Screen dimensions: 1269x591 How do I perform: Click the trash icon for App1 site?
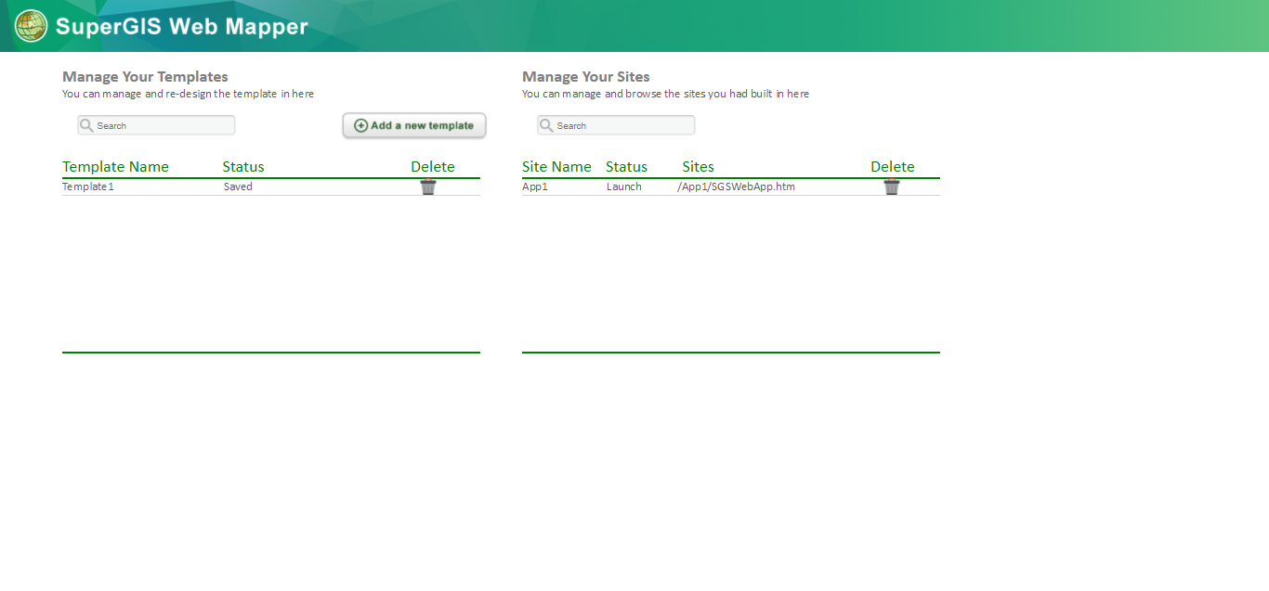pos(892,187)
